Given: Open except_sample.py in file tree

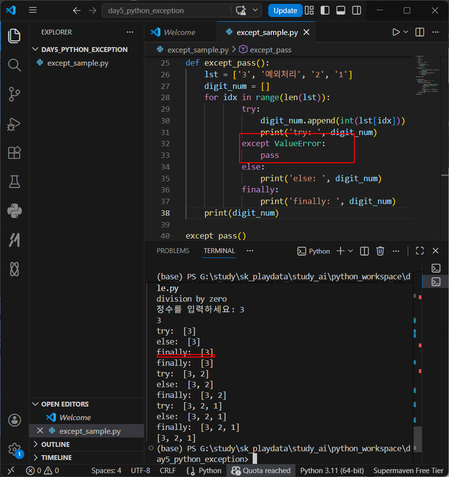Looking at the screenshot, I should coord(78,63).
